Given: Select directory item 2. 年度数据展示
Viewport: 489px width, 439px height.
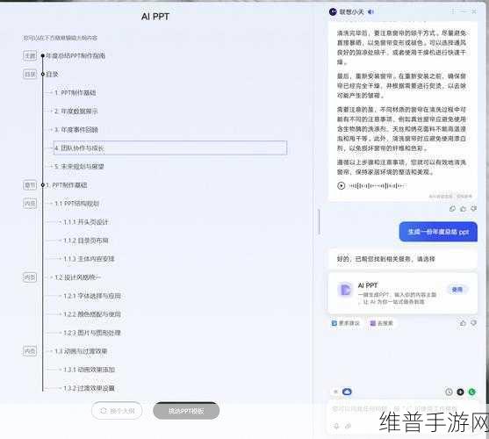Looking at the screenshot, I should 76,111.
